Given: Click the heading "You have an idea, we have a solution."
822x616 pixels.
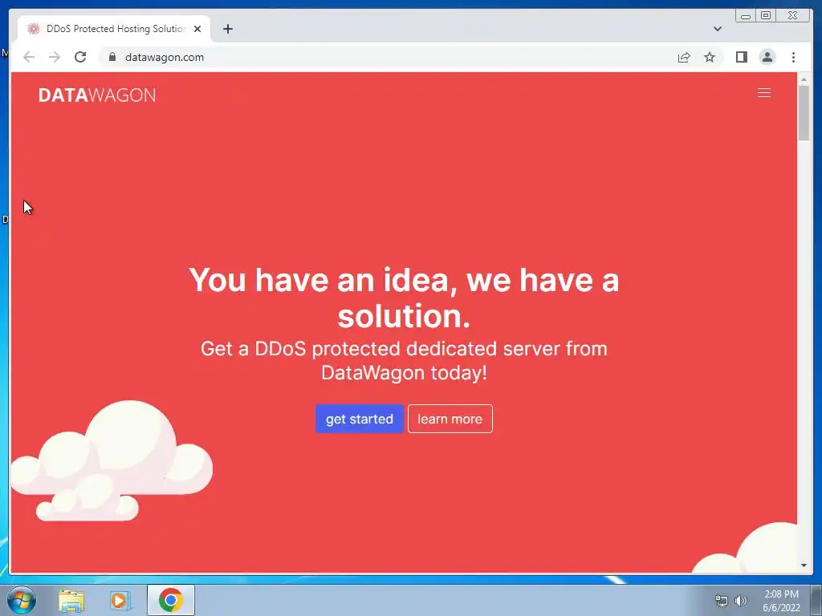Looking at the screenshot, I should click(x=404, y=298).
